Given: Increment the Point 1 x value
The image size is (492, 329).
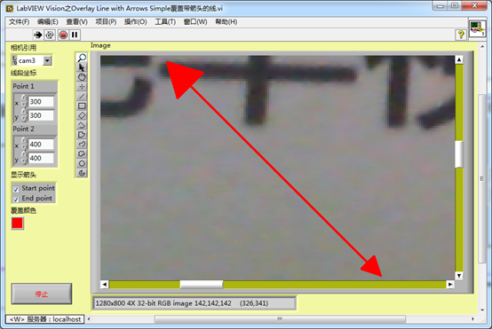Looking at the screenshot, I should click(24, 98).
